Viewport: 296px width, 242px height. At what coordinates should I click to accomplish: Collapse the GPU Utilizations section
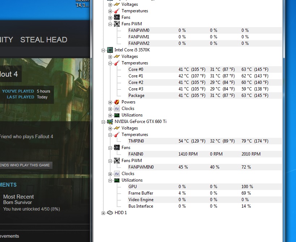point(110,180)
